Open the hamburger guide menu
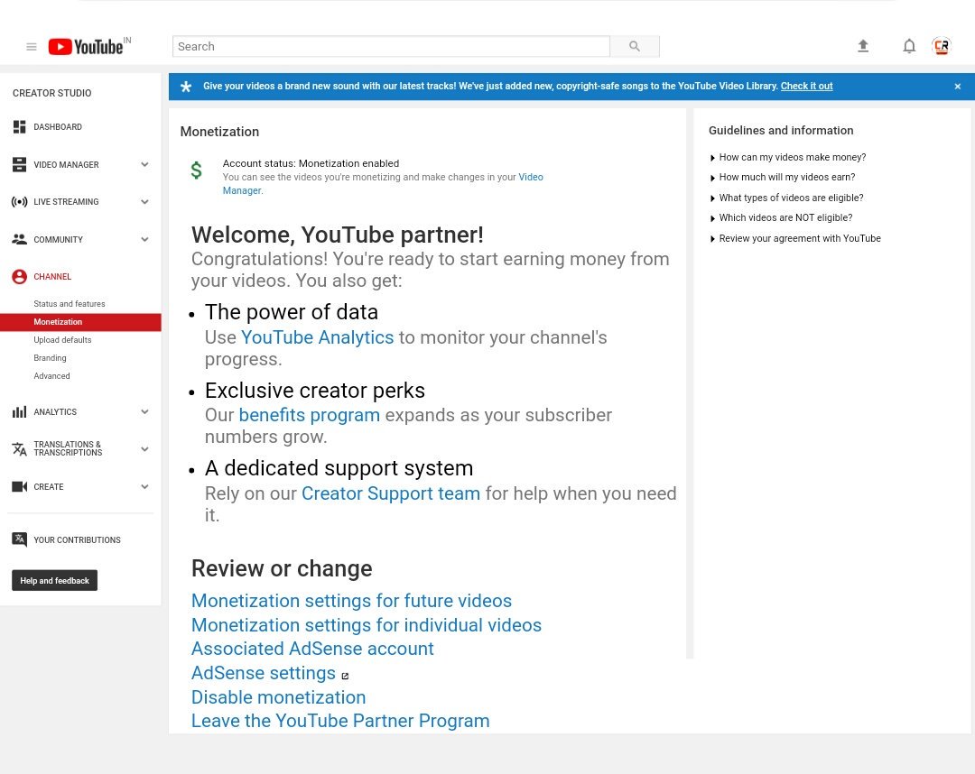 [31, 47]
